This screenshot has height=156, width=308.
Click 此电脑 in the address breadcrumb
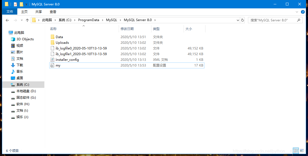coord(47,20)
